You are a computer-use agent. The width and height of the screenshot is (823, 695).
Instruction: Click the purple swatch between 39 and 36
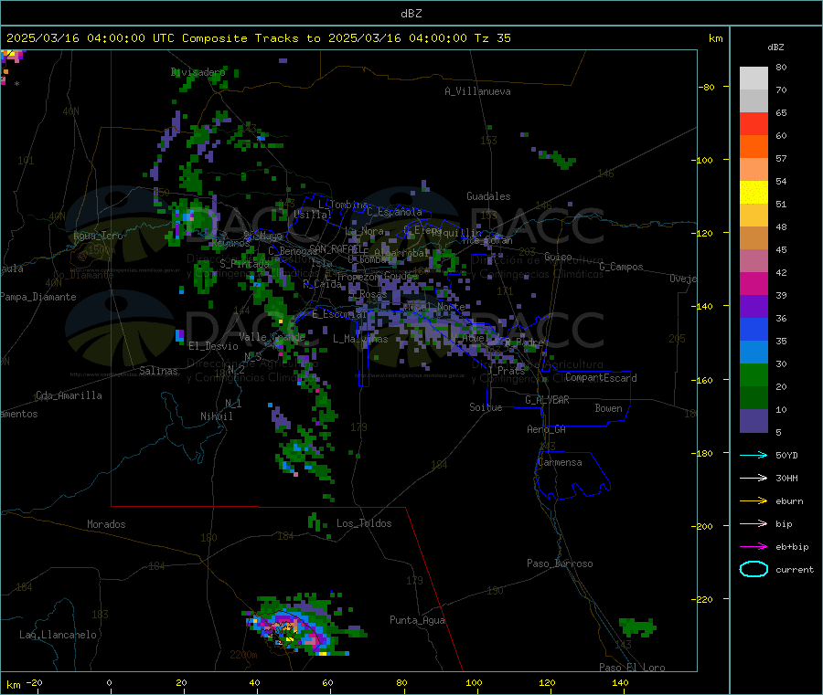click(754, 307)
